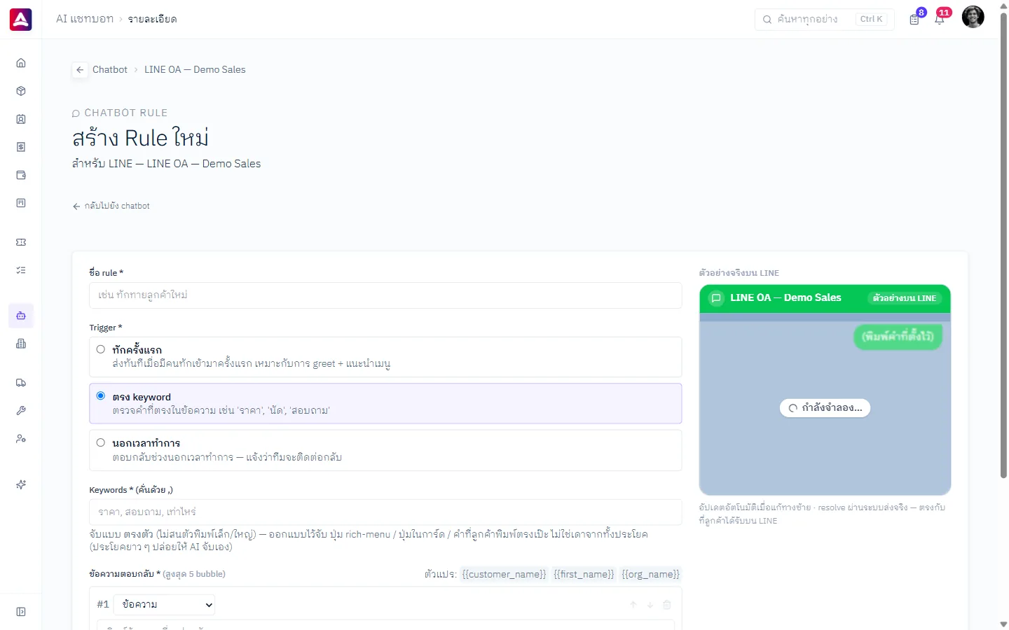Open the dollar invoice sidebar icon
Viewport: 1009px width, 630px height.
21,147
